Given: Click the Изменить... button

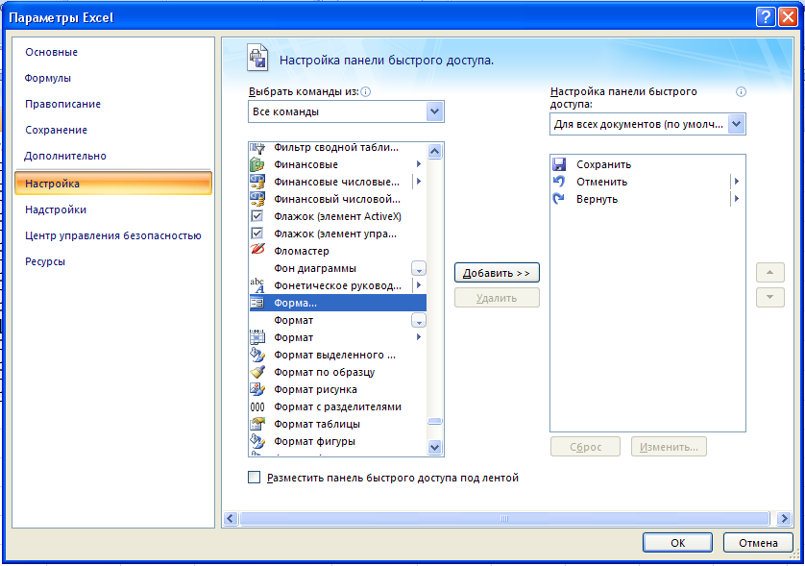Looking at the screenshot, I should click(x=669, y=447).
